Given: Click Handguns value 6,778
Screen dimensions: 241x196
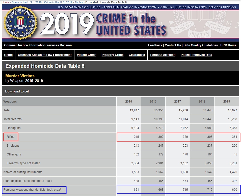Looking at the screenshot, I should 159,128.
